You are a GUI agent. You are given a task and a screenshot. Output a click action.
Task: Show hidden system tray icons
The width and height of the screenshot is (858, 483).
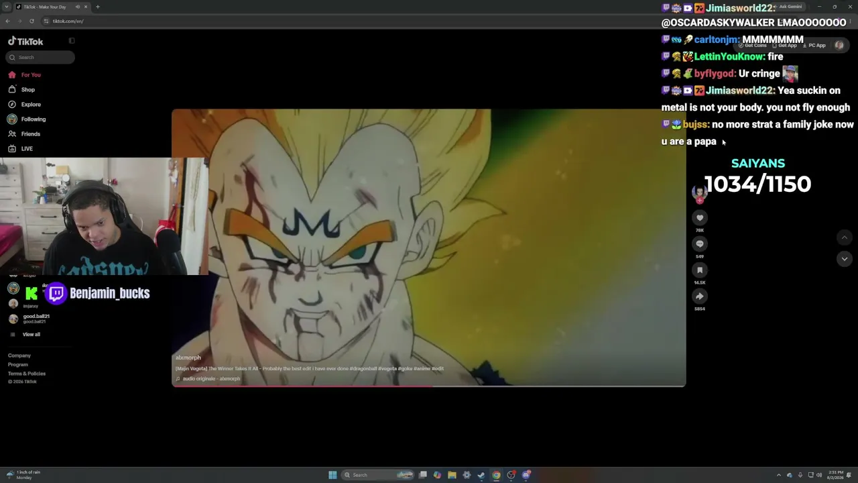(778, 475)
